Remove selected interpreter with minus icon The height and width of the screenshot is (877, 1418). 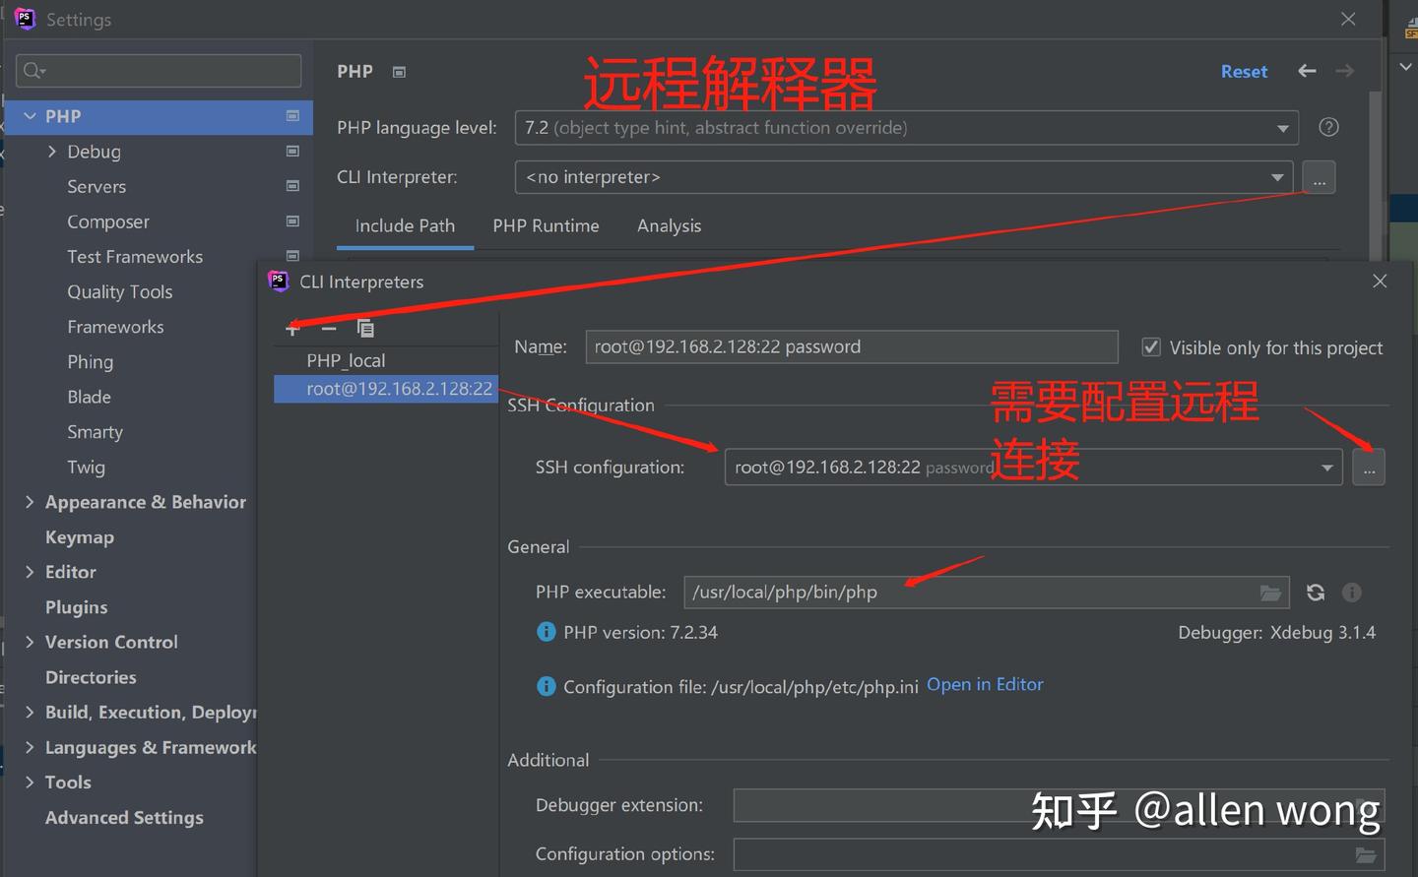329,329
